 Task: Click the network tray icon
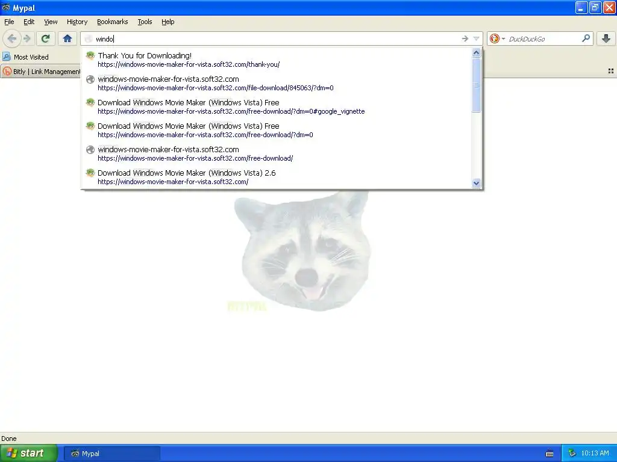click(x=572, y=454)
